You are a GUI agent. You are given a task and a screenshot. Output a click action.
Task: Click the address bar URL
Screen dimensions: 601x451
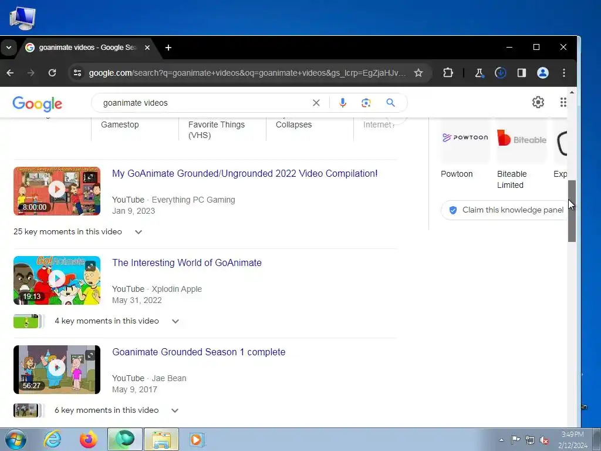[247, 73]
